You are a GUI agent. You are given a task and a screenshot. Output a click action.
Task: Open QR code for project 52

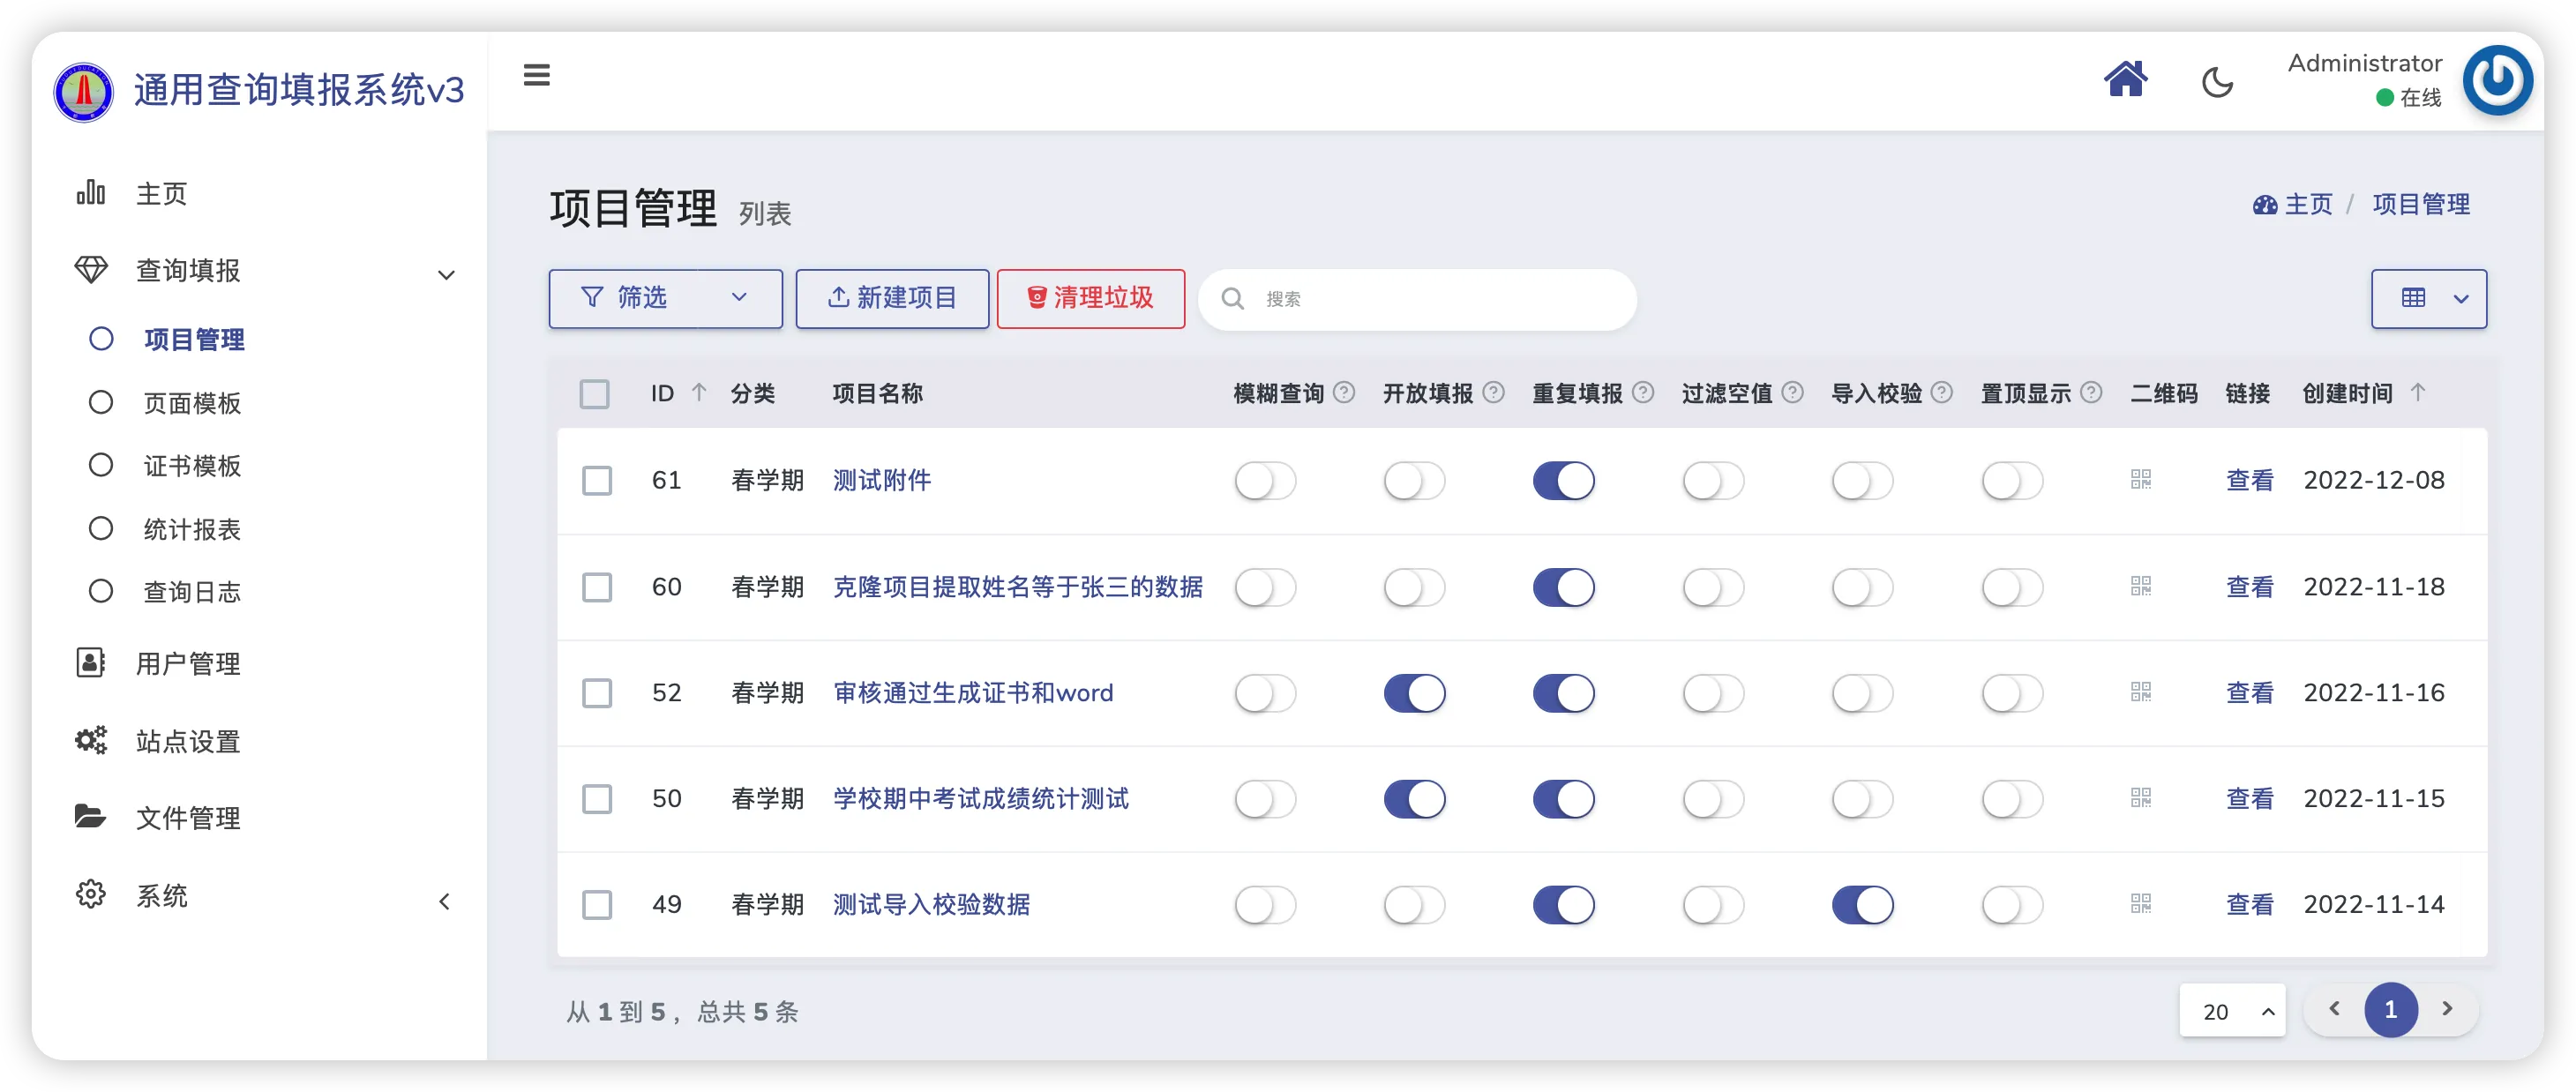[x=2140, y=692]
